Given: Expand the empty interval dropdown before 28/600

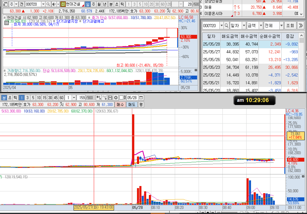Looking at the screenshot, I should coord(181,4).
